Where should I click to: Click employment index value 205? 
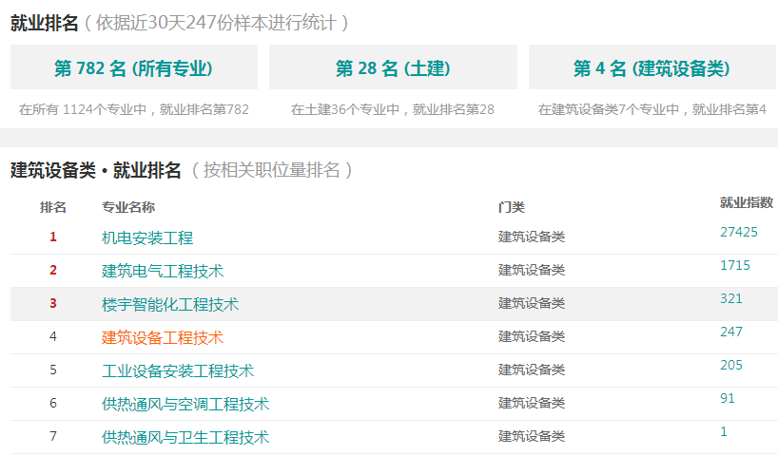tap(731, 365)
